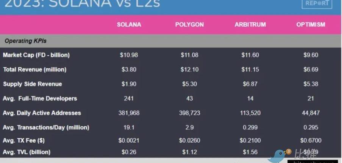Click the Market Cap (FD - billion) row label
Image resolution: width=342 pixels, height=163 pixels.
coord(36,55)
